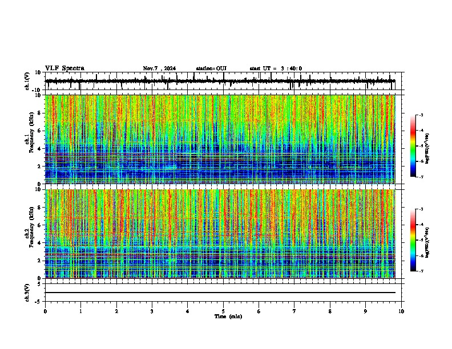Click the "-7" tick on ch.2 colorbar
Viewport: 452px width, 349px height.
[x=421, y=271]
